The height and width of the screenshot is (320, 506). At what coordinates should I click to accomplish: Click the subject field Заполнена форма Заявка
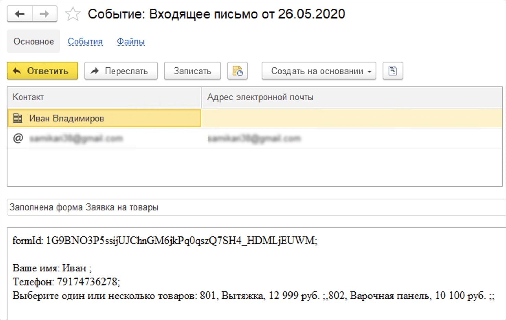click(x=254, y=207)
